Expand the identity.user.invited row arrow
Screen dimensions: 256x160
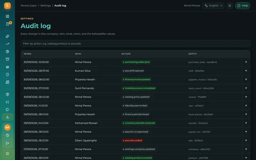pos(246,106)
